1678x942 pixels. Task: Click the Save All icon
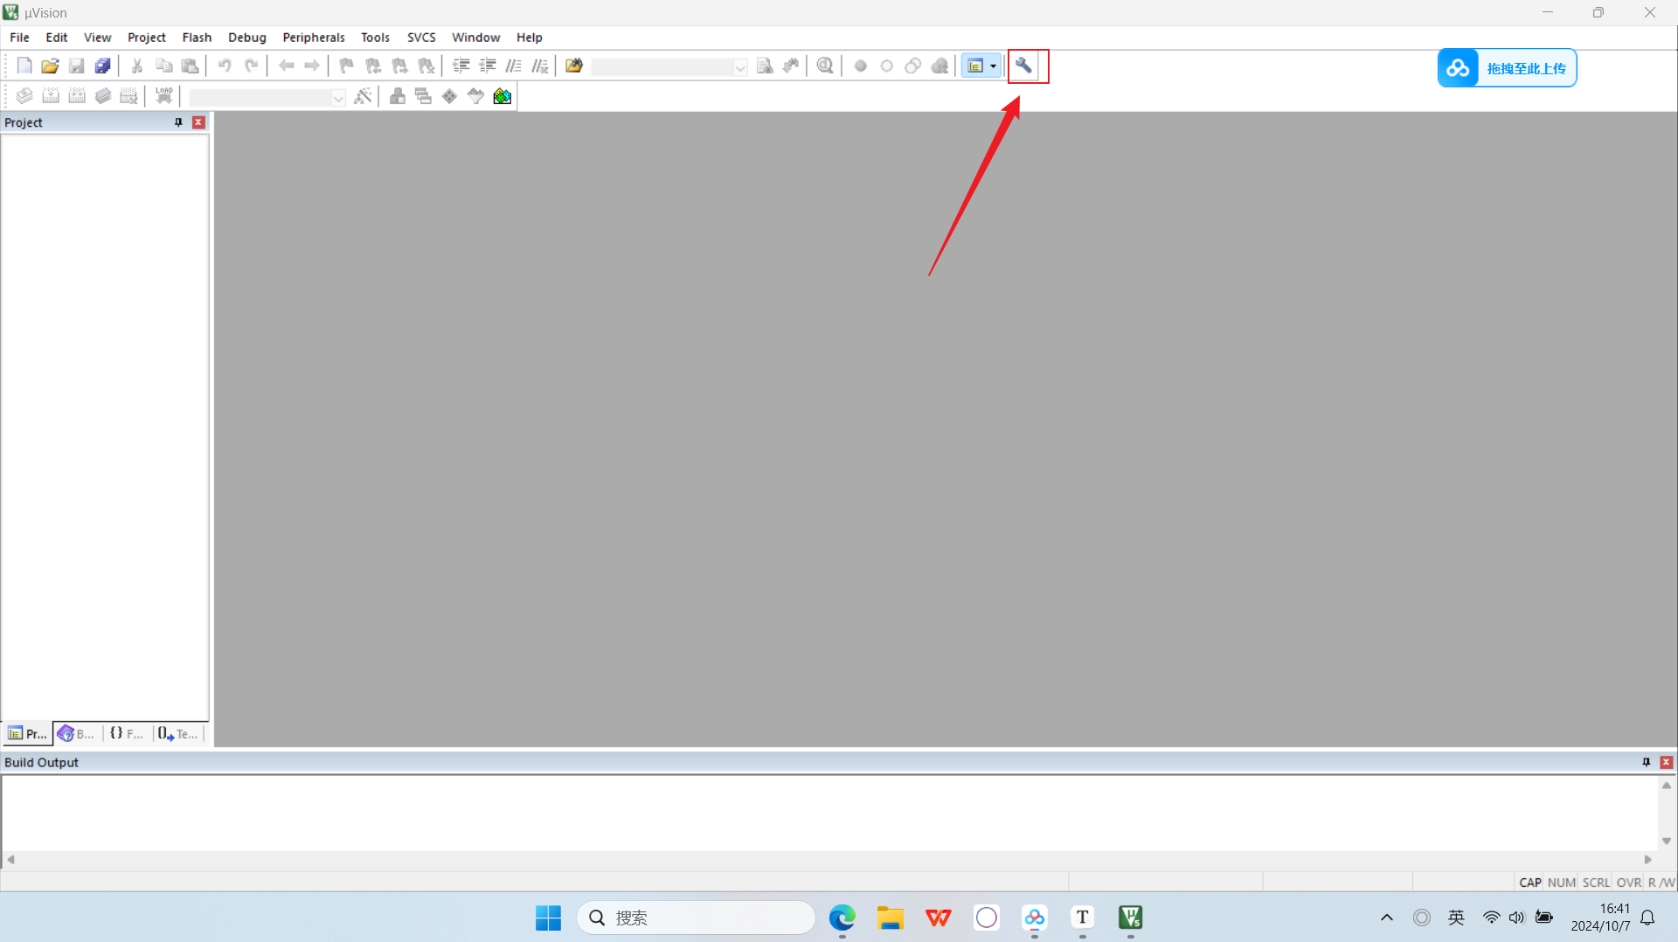[x=103, y=66]
